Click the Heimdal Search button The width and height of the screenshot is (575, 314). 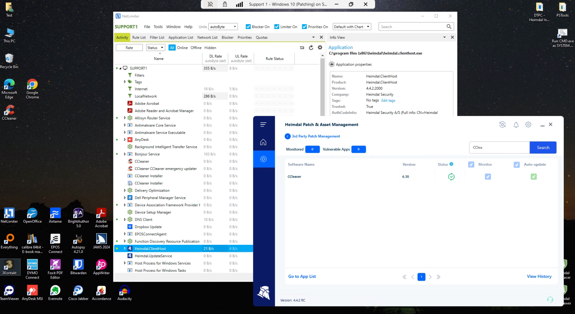click(x=543, y=148)
